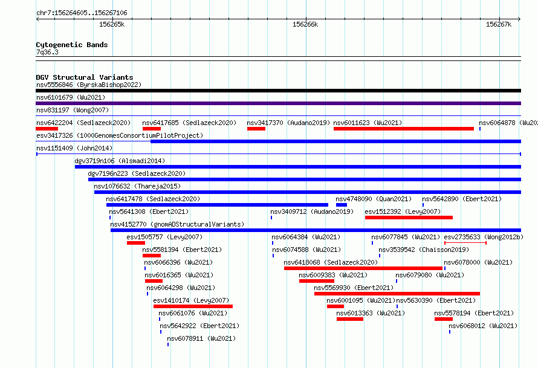
Task: Open the nsv5581394 (Ebert2021) label
Action: [182, 250]
